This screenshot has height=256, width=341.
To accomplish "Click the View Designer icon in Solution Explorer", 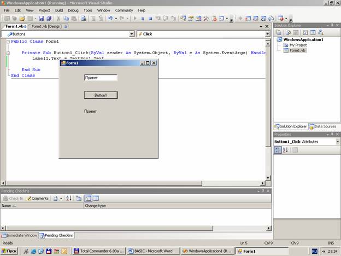I will pyautogui.click(x=313, y=32).
